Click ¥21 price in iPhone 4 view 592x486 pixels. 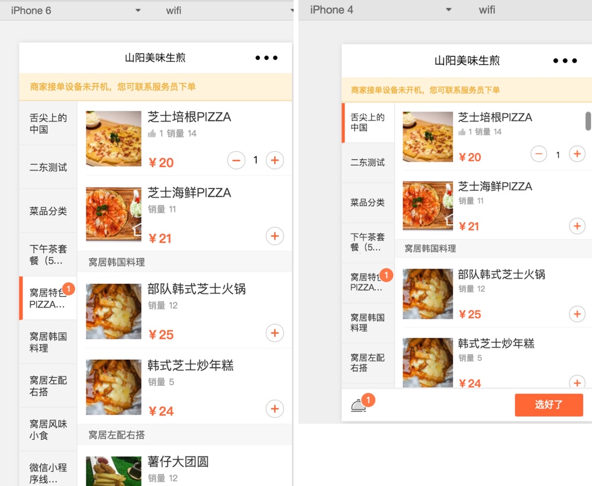click(x=469, y=226)
